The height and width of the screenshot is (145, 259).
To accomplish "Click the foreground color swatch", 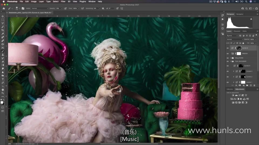I will (x=2, y=102).
